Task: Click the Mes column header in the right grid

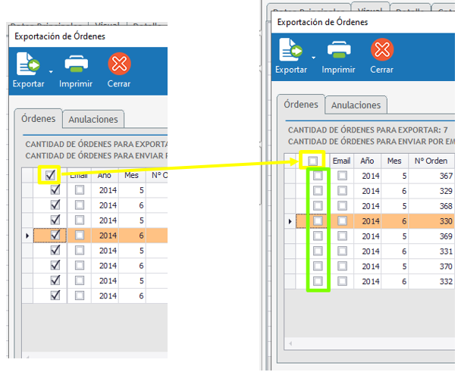Action: click(394, 161)
